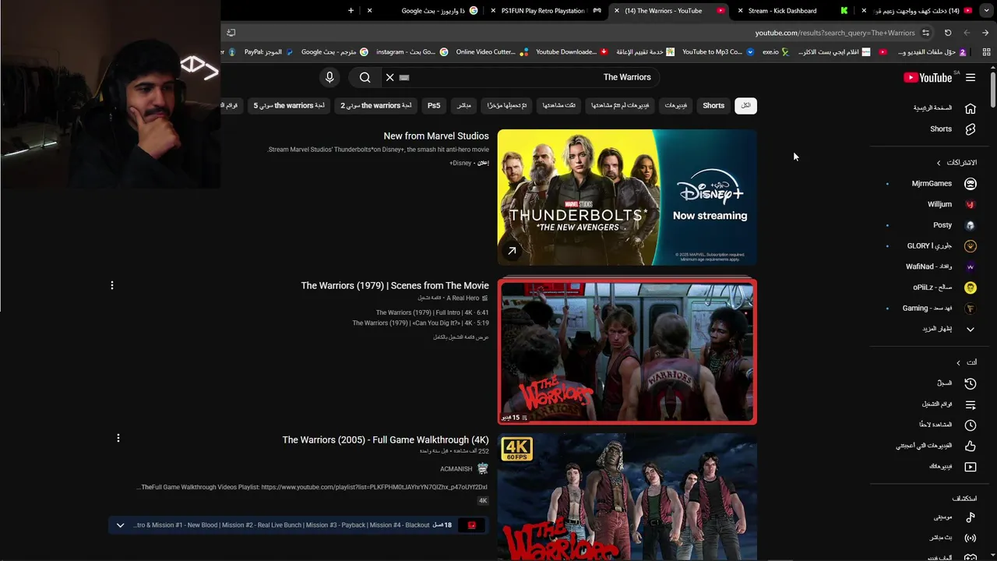
Task: Open the YouTube hamburger guide menu
Action: (x=971, y=77)
